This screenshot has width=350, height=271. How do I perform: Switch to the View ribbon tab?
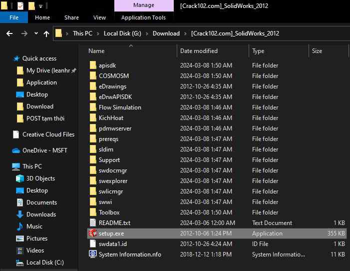point(99,17)
